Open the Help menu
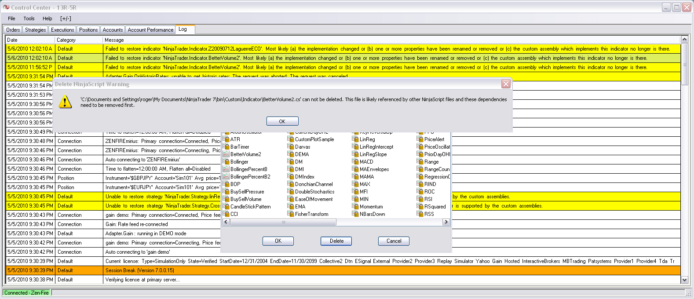The width and height of the screenshot is (694, 299). 47,18
